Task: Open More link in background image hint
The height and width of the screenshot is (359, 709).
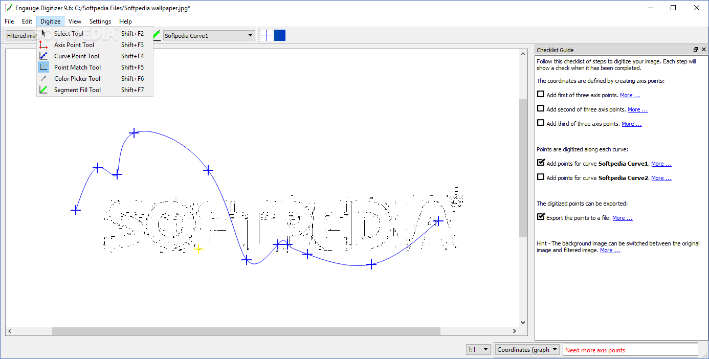Action: point(610,251)
